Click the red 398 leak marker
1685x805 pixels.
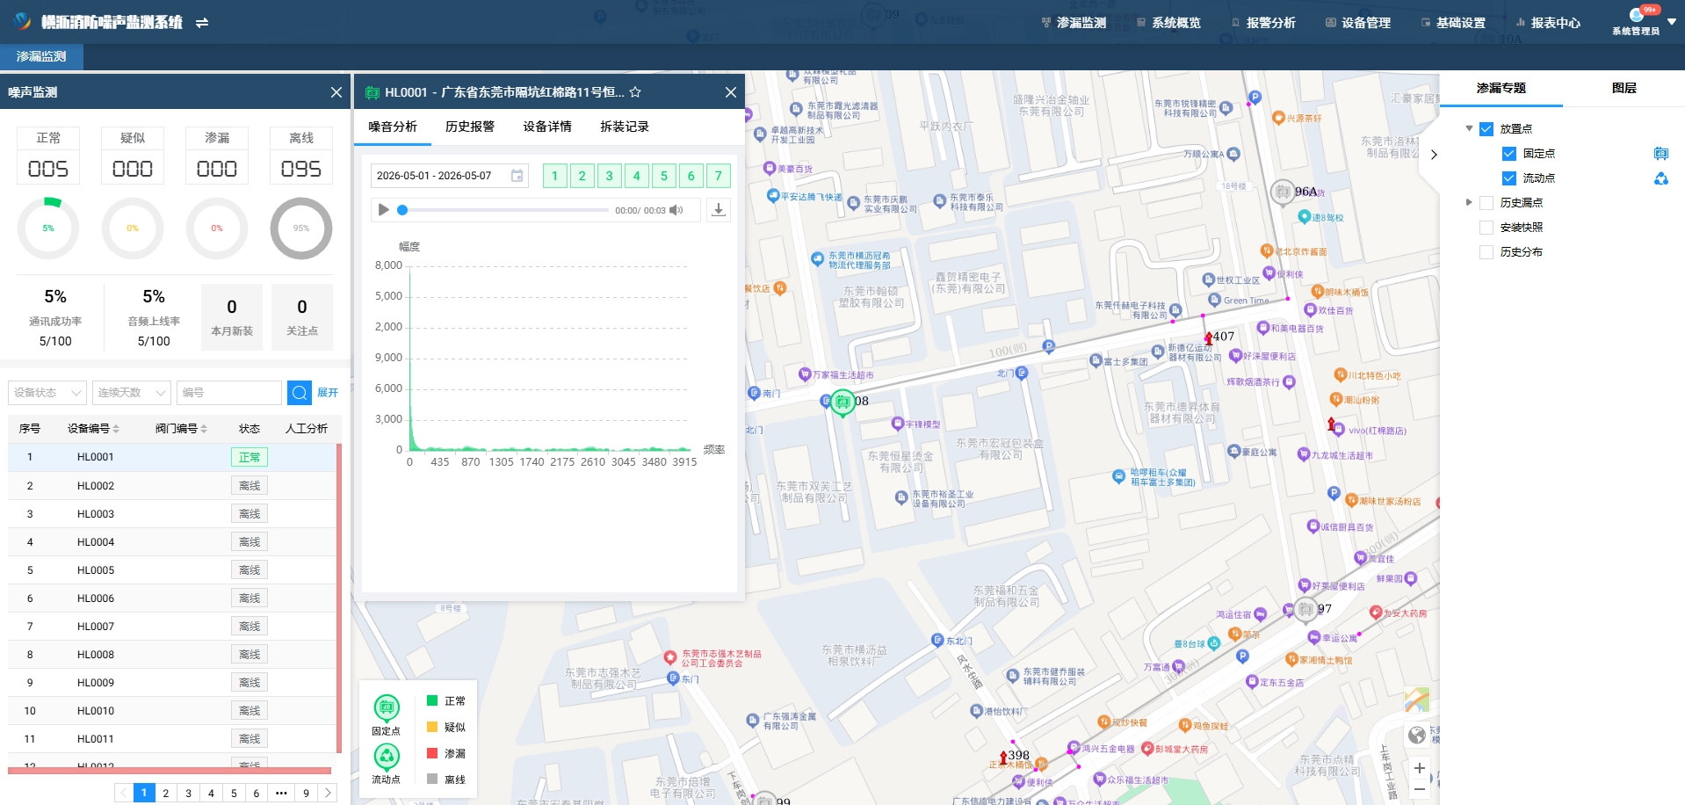click(x=1003, y=757)
